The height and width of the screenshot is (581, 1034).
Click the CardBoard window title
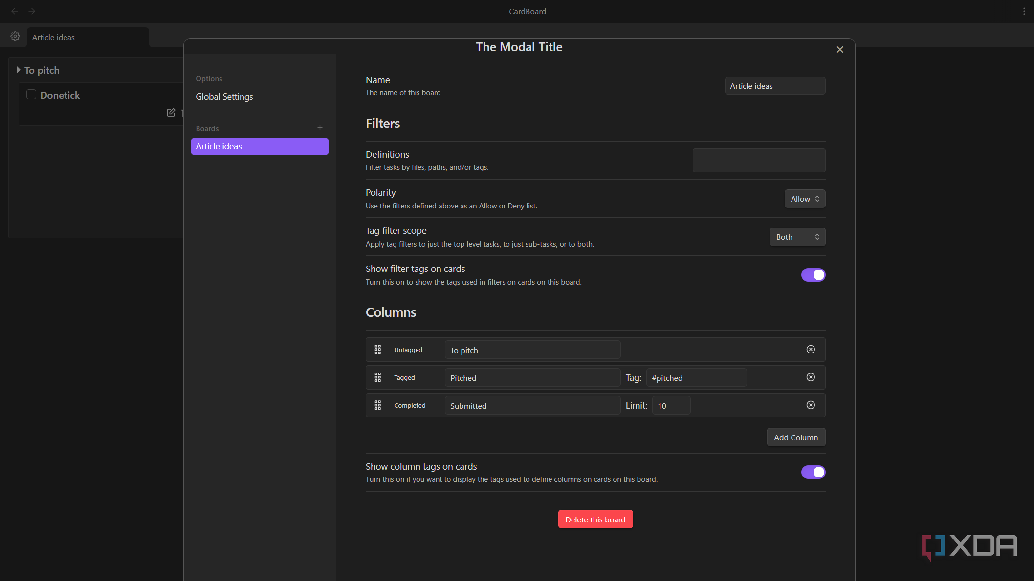pyautogui.click(x=527, y=11)
